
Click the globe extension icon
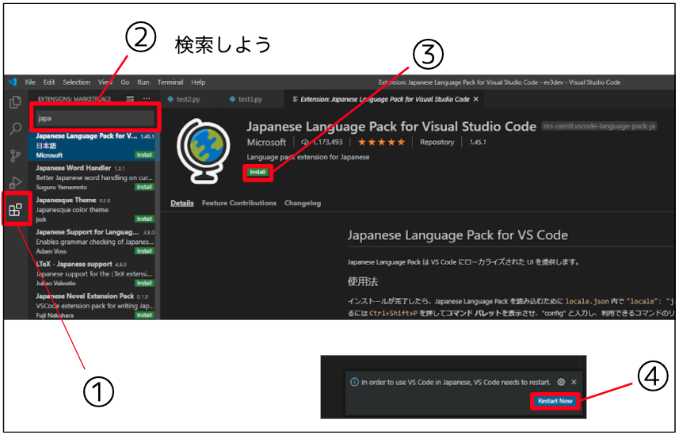(x=203, y=151)
